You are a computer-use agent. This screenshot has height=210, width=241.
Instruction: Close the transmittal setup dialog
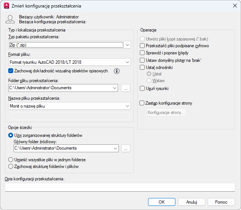(x=235, y=6)
